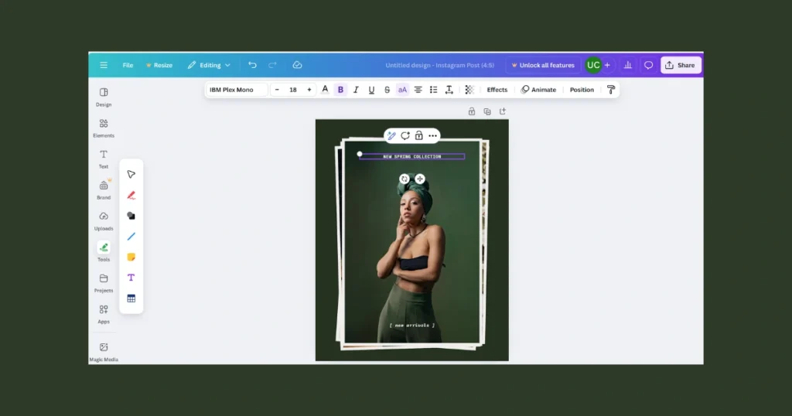Viewport: 792px width, 416px height.
Task: Pick the line tool
Action: coord(131,237)
